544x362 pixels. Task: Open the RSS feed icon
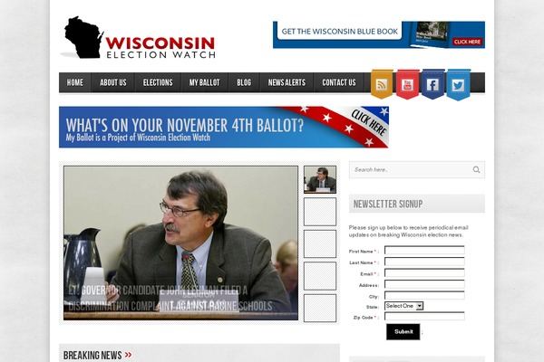tap(382, 84)
